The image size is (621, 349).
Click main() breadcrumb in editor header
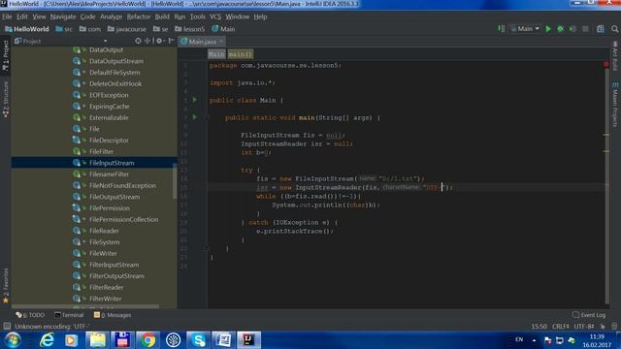240,54
